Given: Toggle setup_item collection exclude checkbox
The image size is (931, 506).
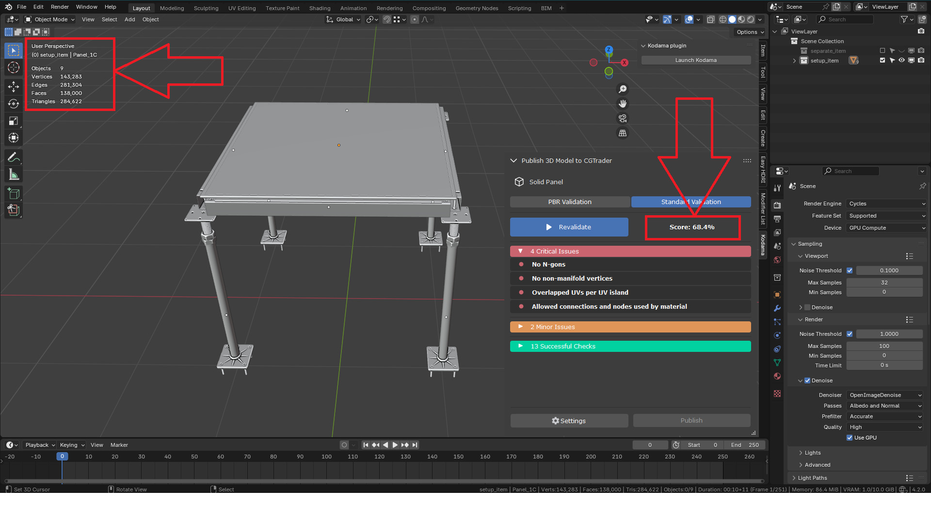Looking at the screenshot, I should (x=883, y=61).
